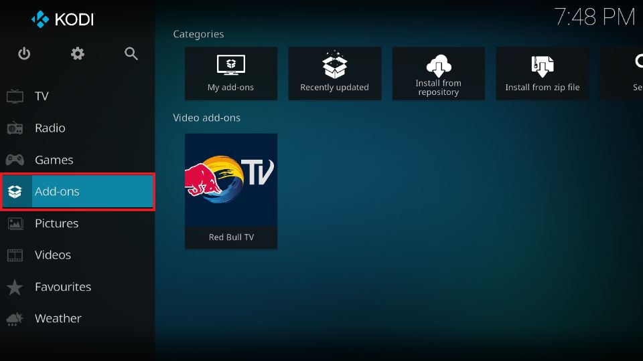Open the My add-ons category tile
The image size is (643, 361).
[231, 74]
